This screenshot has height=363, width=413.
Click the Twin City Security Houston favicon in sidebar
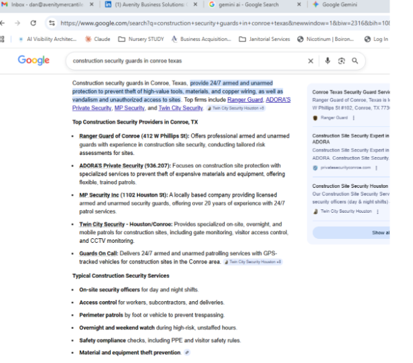(x=315, y=211)
